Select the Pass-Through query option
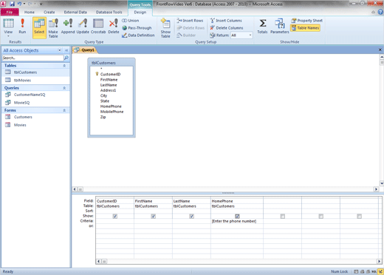The height and width of the screenshot is (275, 384). tap(137, 28)
